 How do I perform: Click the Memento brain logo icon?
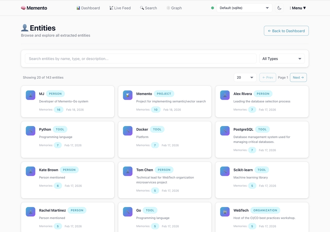[x=23, y=8]
